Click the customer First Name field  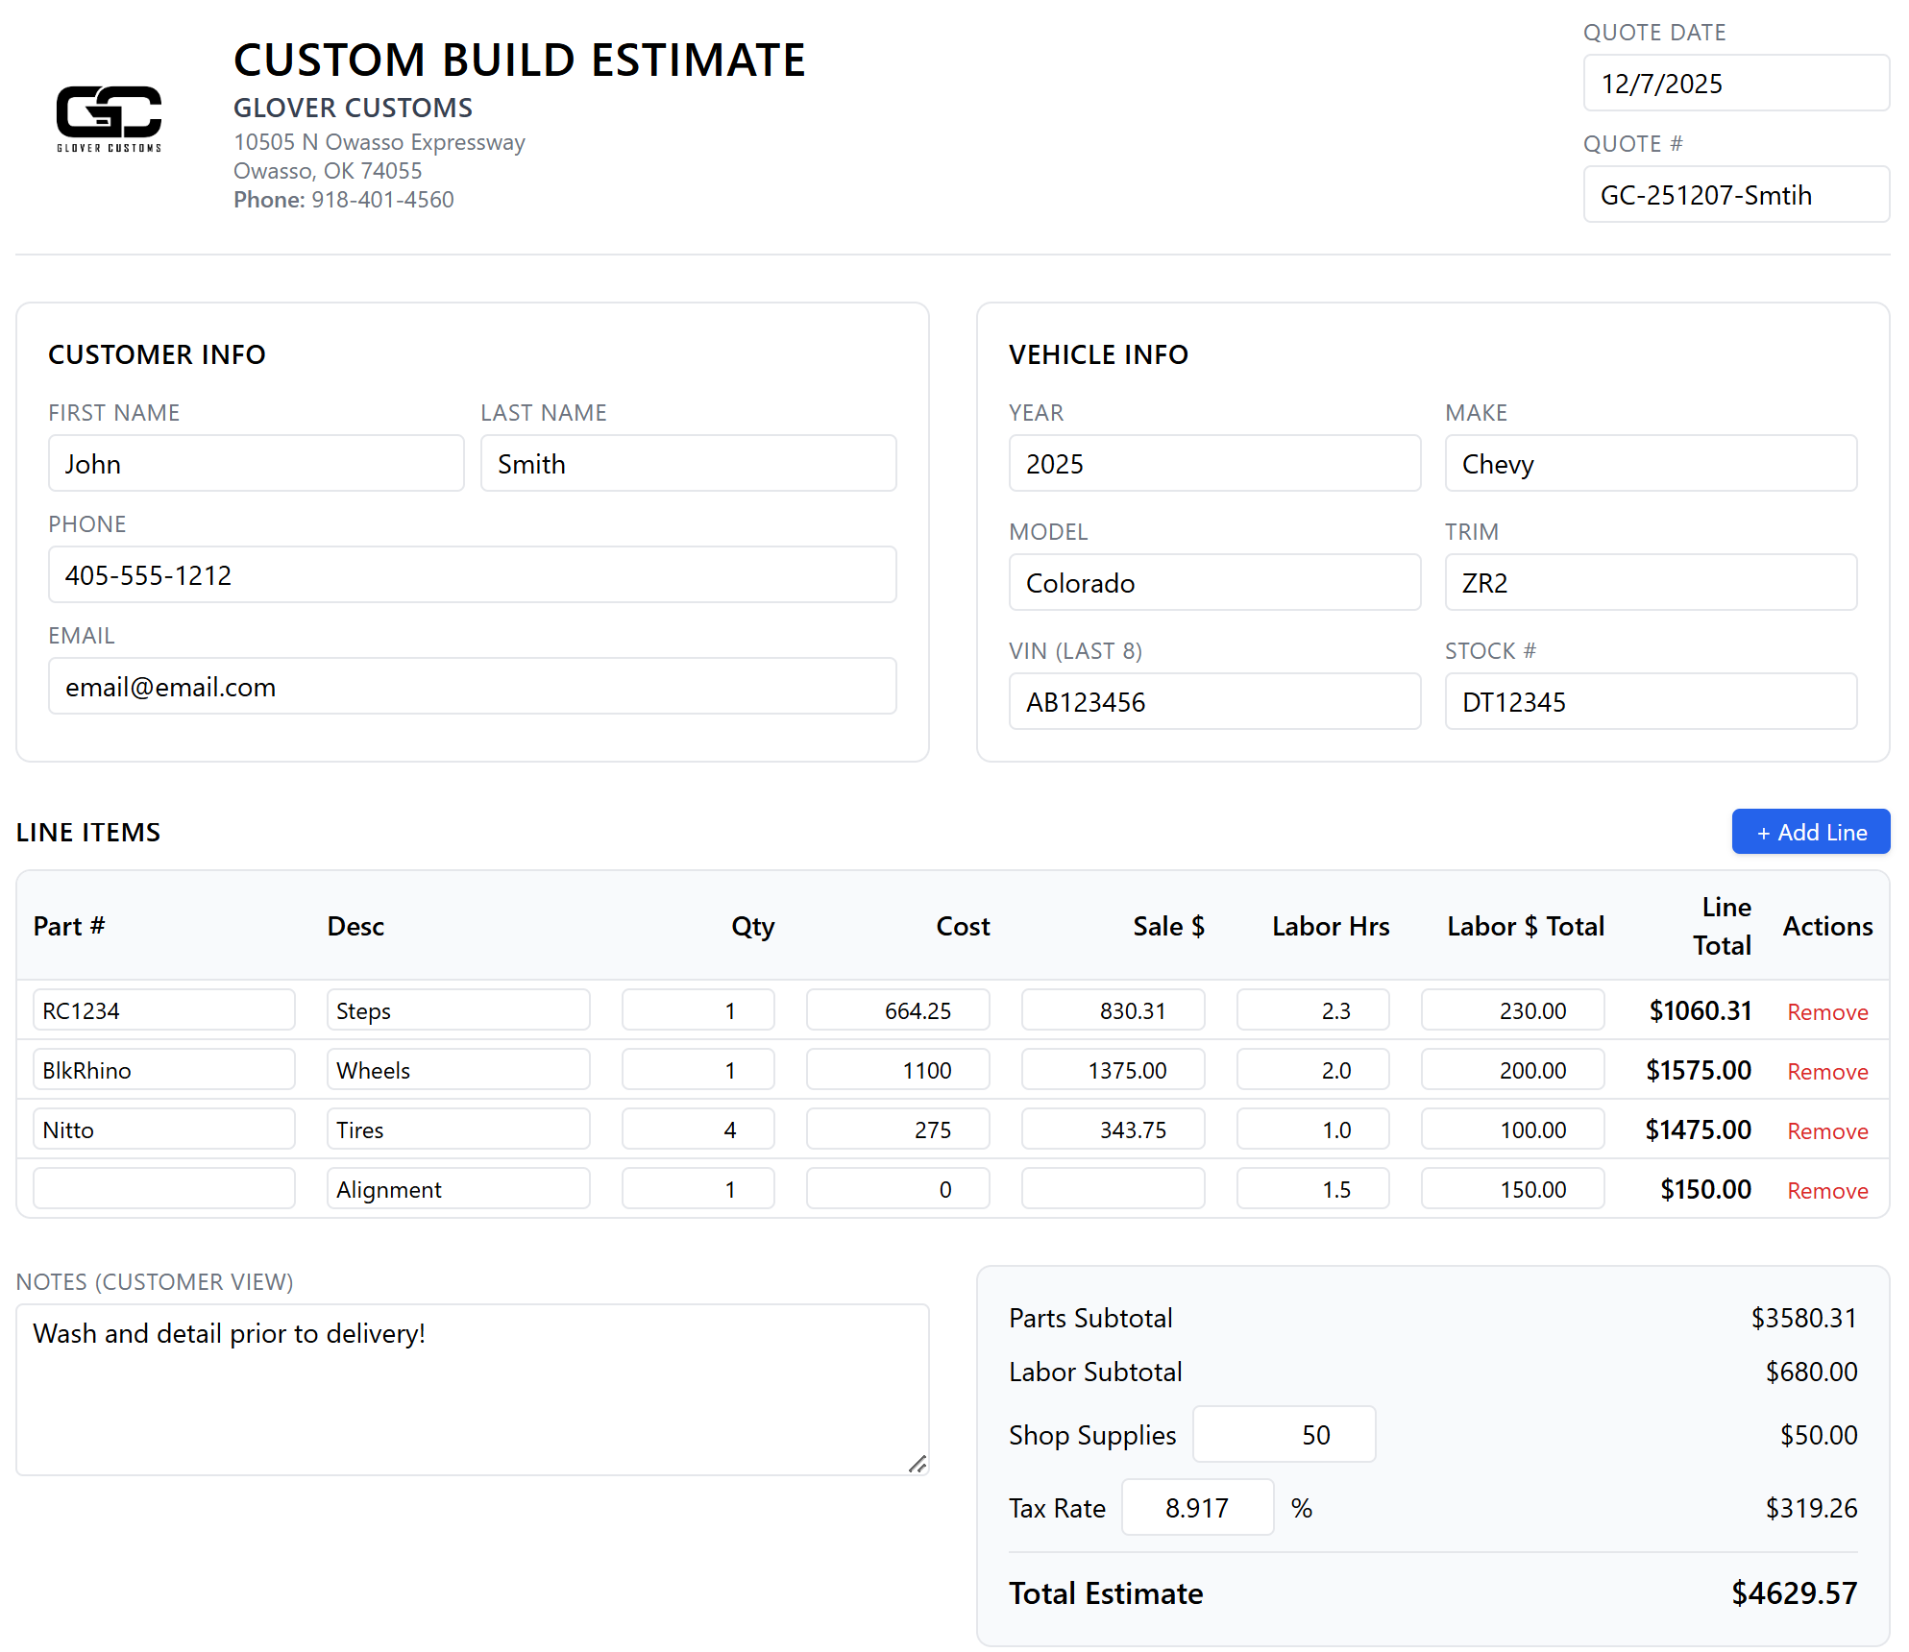tap(256, 463)
